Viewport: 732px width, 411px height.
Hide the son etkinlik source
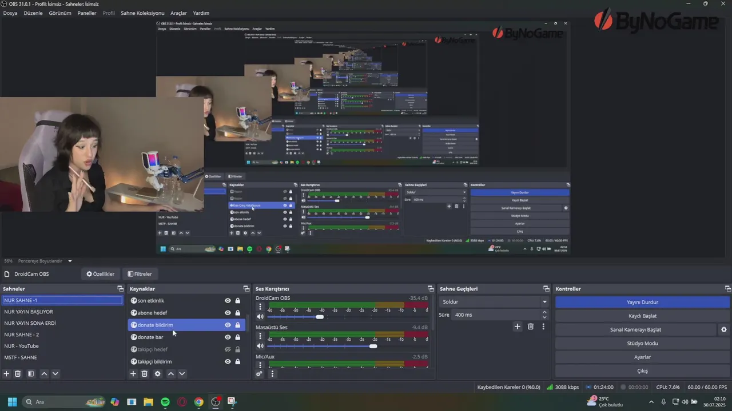pyautogui.click(x=228, y=301)
